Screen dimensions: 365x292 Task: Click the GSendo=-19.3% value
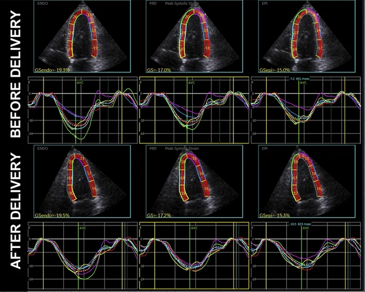[x=52, y=70]
